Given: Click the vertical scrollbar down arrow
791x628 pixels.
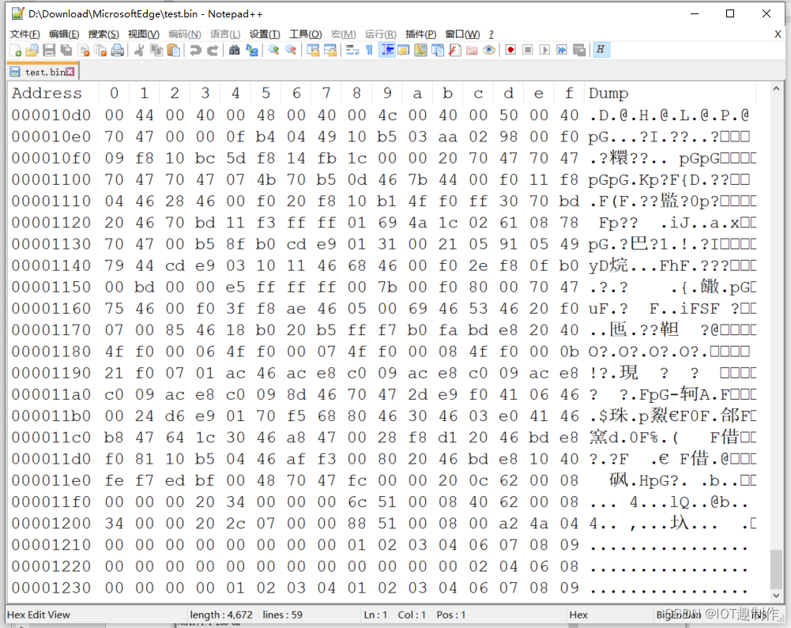Looking at the screenshot, I should click(x=776, y=595).
